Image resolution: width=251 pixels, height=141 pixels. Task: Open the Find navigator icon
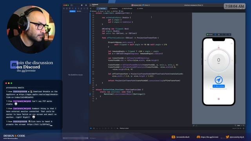(x=73, y=9)
